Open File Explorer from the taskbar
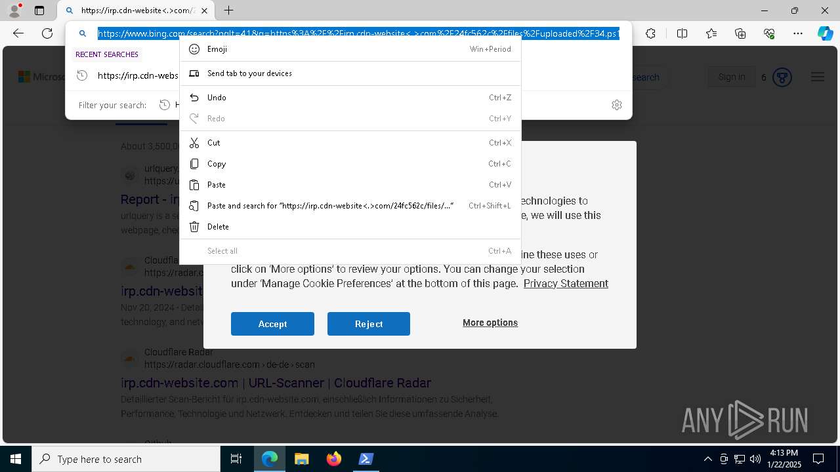Image resolution: width=840 pixels, height=472 pixels. (x=301, y=459)
